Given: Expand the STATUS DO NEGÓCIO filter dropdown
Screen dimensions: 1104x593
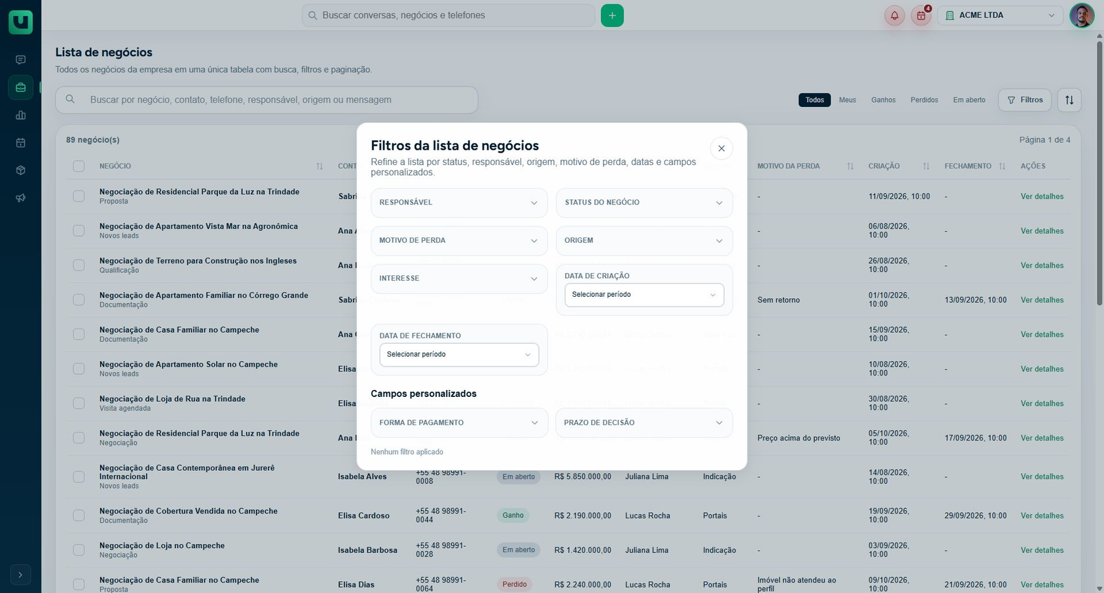Looking at the screenshot, I should (x=644, y=203).
